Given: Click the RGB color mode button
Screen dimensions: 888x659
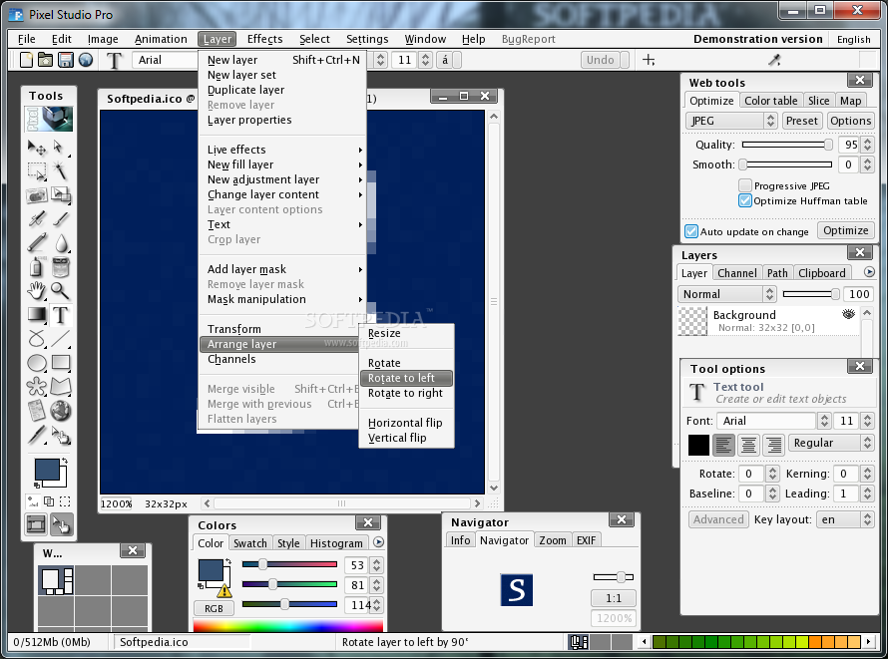Looking at the screenshot, I should (214, 609).
